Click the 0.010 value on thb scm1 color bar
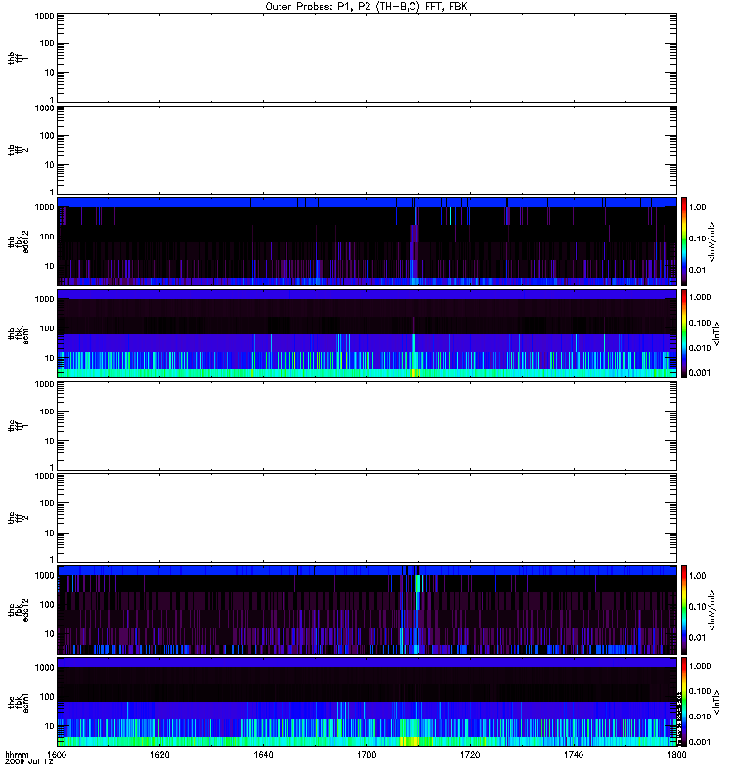 point(700,348)
